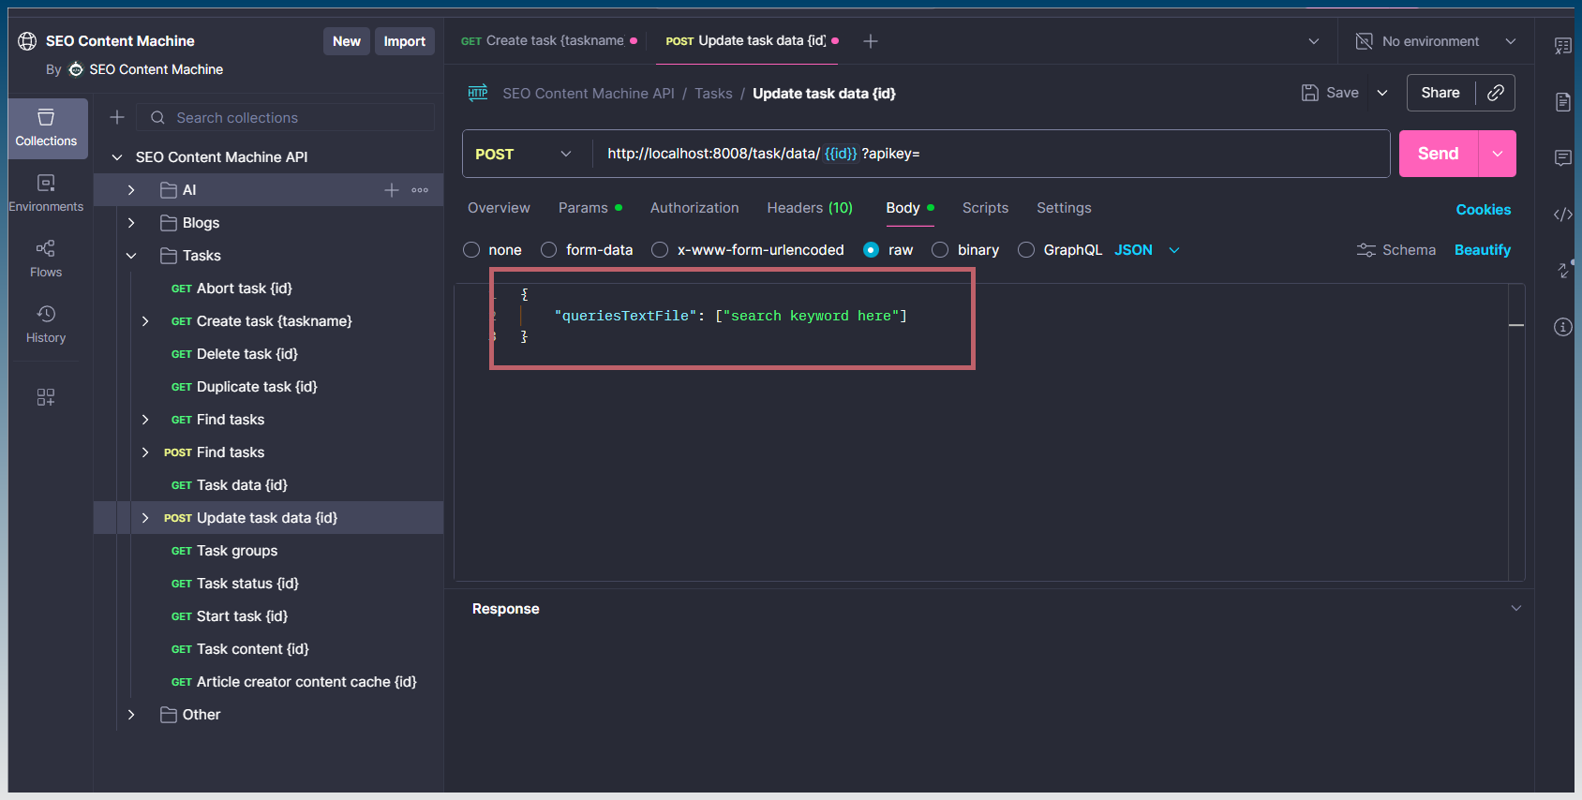Open the History sidebar panel
Viewport: 1582px width, 800px height.
tap(46, 324)
